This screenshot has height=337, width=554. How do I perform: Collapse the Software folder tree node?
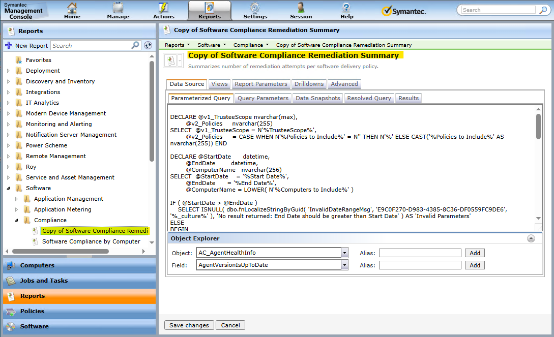coord(8,188)
